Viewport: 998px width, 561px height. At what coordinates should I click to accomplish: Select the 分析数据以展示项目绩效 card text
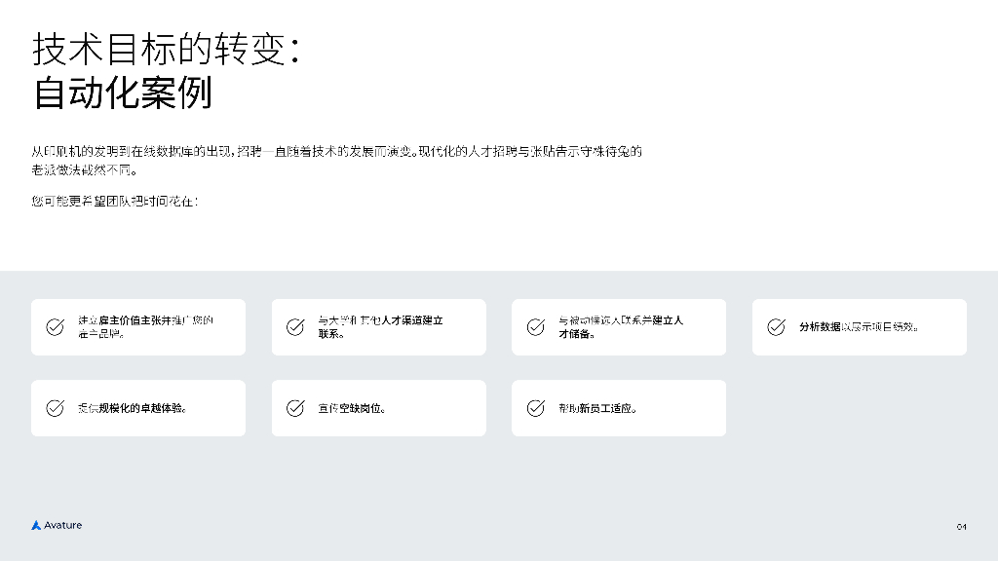click(x=858, y=327)
